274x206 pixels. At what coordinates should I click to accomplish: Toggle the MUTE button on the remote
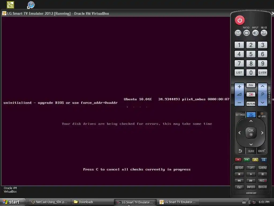pos(251,104)
